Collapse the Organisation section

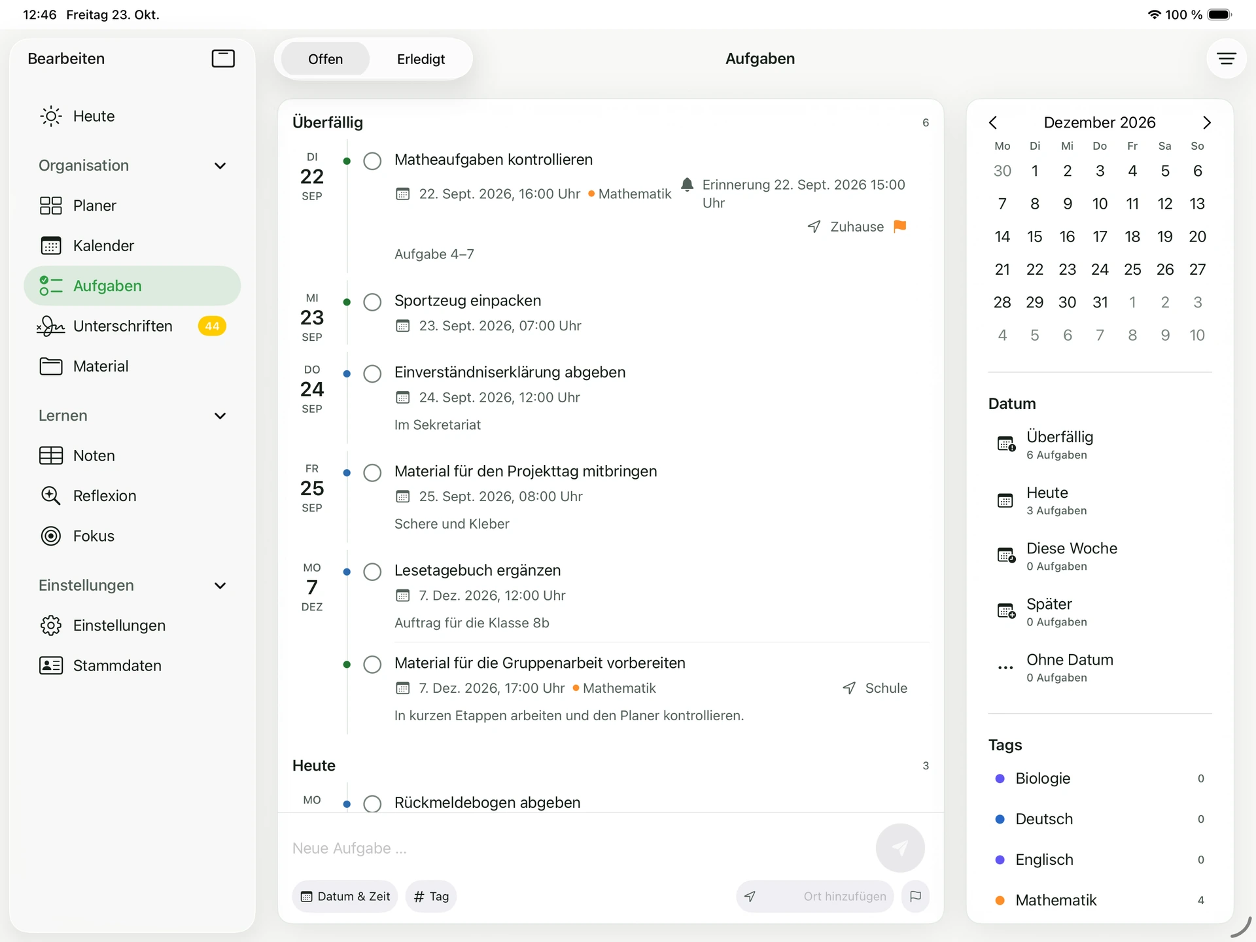pos(220,166)
